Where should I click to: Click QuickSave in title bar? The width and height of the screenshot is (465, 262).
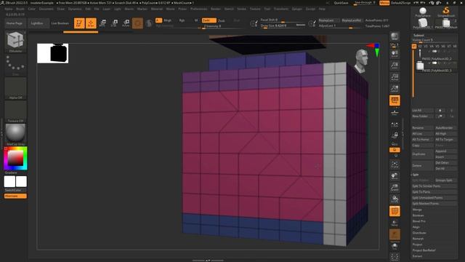pos(341,3)
